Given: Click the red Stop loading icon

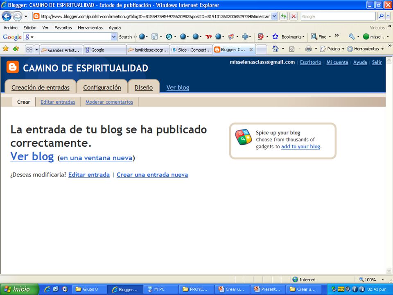Looking at the screenshot, I should pos(293,16).
